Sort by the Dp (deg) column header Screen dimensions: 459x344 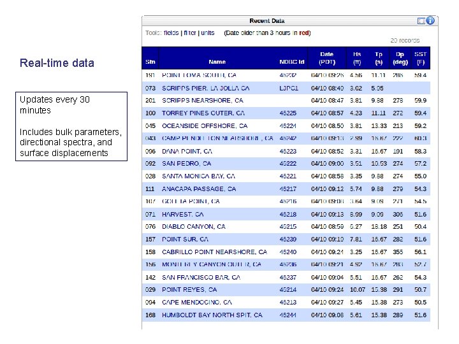400,58
